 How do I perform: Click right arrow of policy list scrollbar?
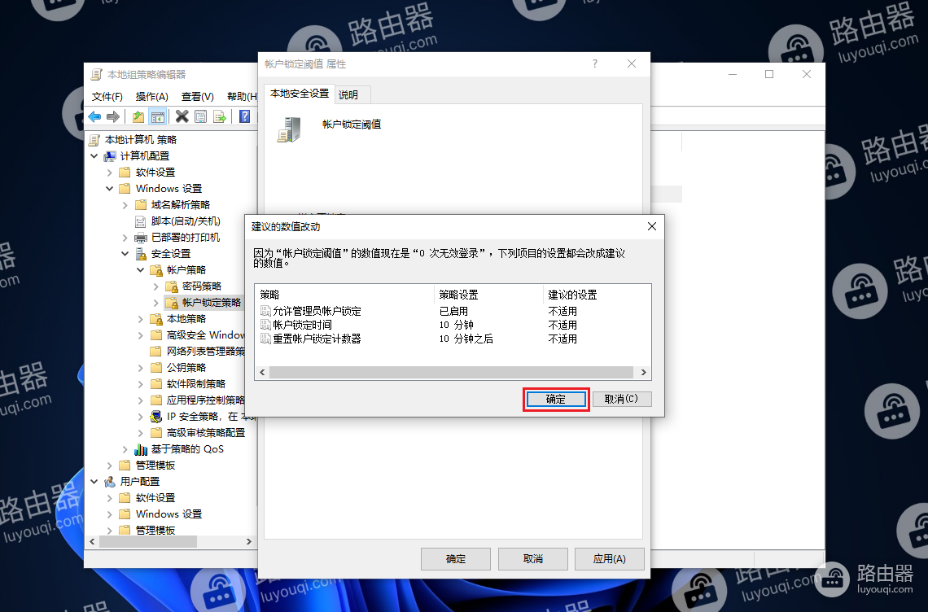tap(643, 372)
